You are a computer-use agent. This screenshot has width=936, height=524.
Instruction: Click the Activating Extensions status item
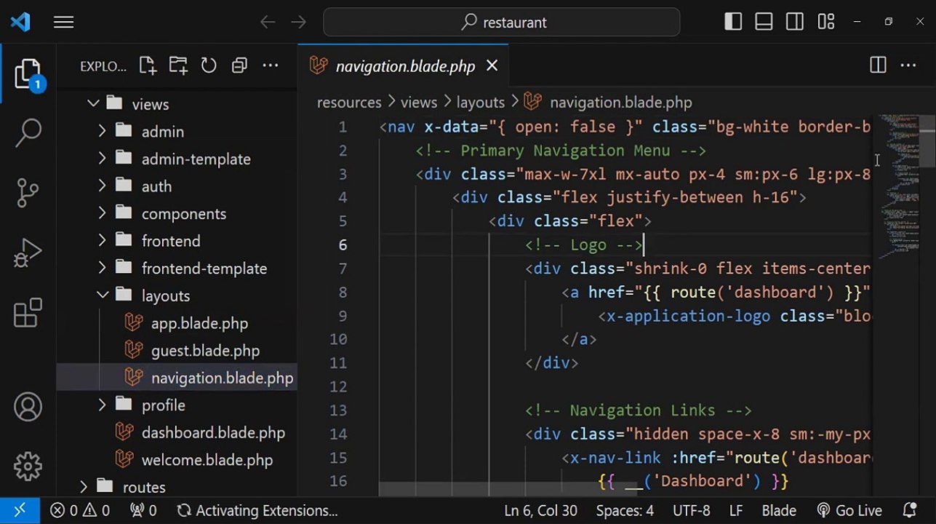pyautogui.click(x=257, y=511)
